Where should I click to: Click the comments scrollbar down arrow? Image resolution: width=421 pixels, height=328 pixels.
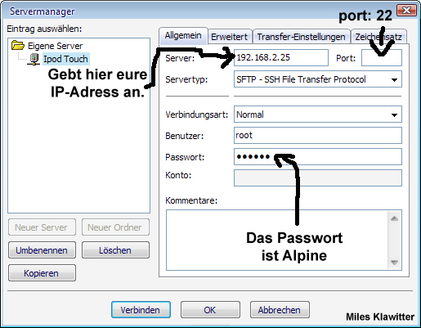coord(394,263)
